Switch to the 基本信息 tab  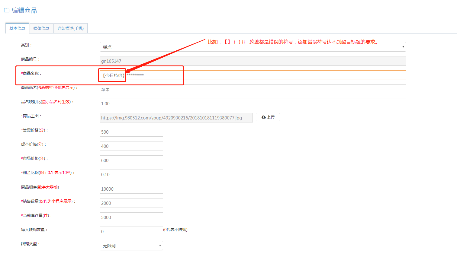[17, 28]
